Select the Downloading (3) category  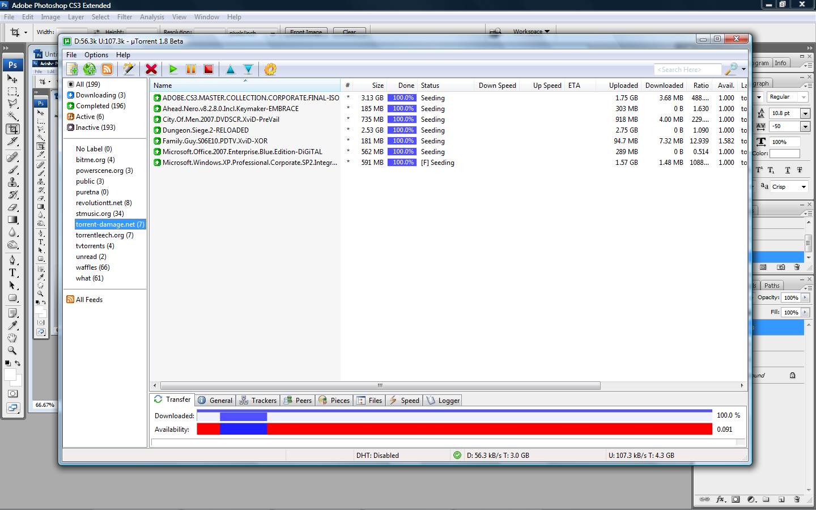click(96, 95)
